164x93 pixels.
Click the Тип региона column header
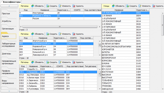tap(90, 66)
